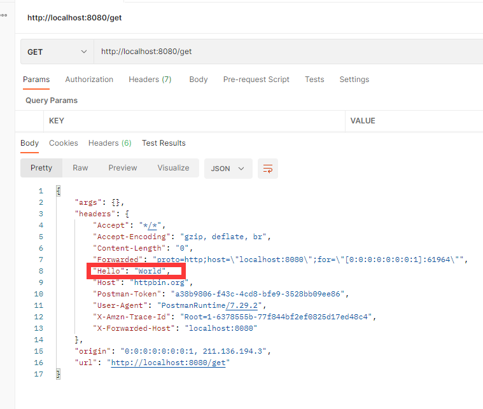Follow the http://localhost:8080/get link in the url line
Image resolution: width=483 pixels, height=409 pixels.
click(168, 363)
